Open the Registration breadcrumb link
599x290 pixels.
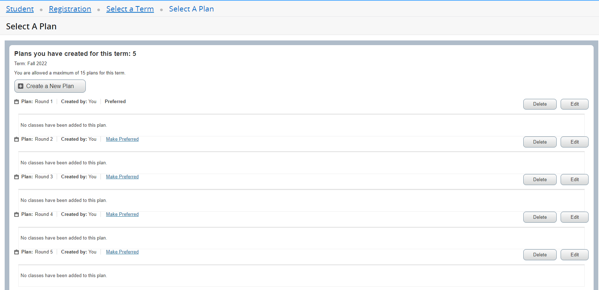point(70,9)
